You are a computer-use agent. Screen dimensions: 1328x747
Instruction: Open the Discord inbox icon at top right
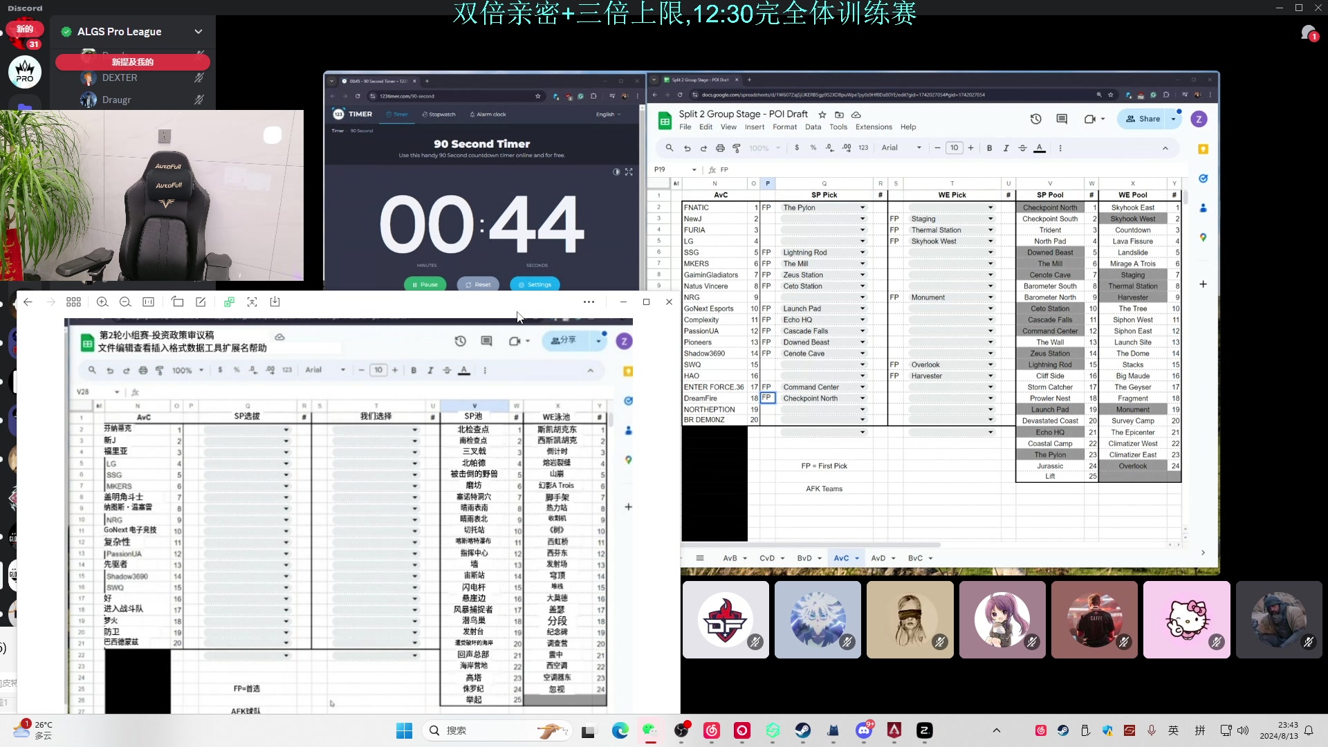1307,33
